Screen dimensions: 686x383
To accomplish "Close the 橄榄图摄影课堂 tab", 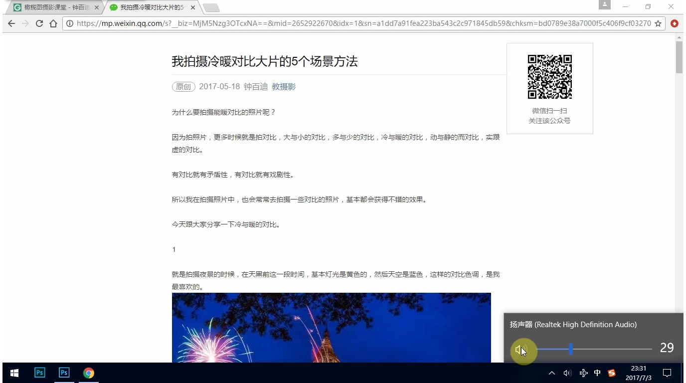I will pyautogui.click(x=97, y=7).
